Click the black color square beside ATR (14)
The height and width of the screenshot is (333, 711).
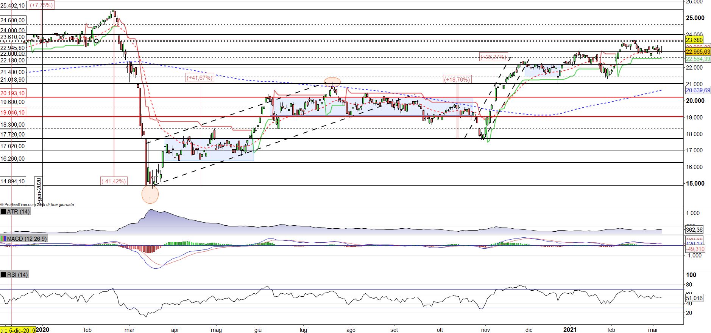pos(3,212)
